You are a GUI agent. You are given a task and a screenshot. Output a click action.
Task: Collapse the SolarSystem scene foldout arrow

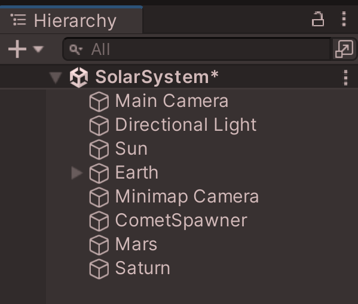[56, 78]
